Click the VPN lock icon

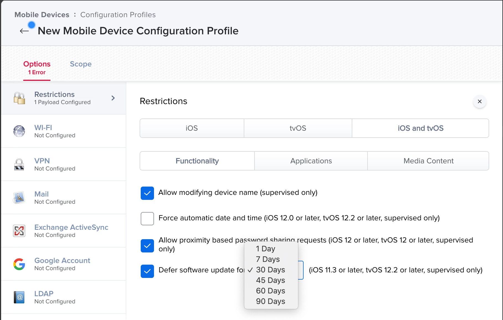click(19, 164)
